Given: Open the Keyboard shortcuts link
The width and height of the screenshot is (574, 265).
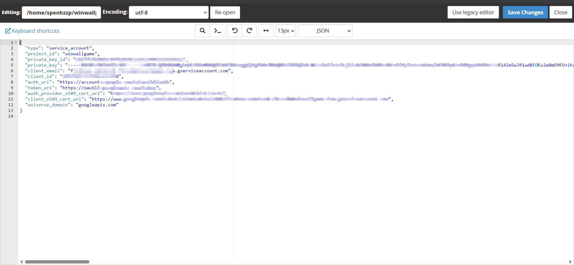Looking at the screenshot, I should [x=32, y=31].
